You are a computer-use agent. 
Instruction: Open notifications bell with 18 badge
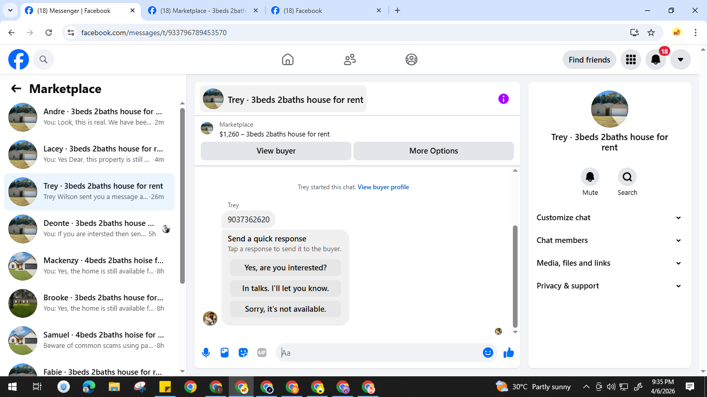coord(656,59)
